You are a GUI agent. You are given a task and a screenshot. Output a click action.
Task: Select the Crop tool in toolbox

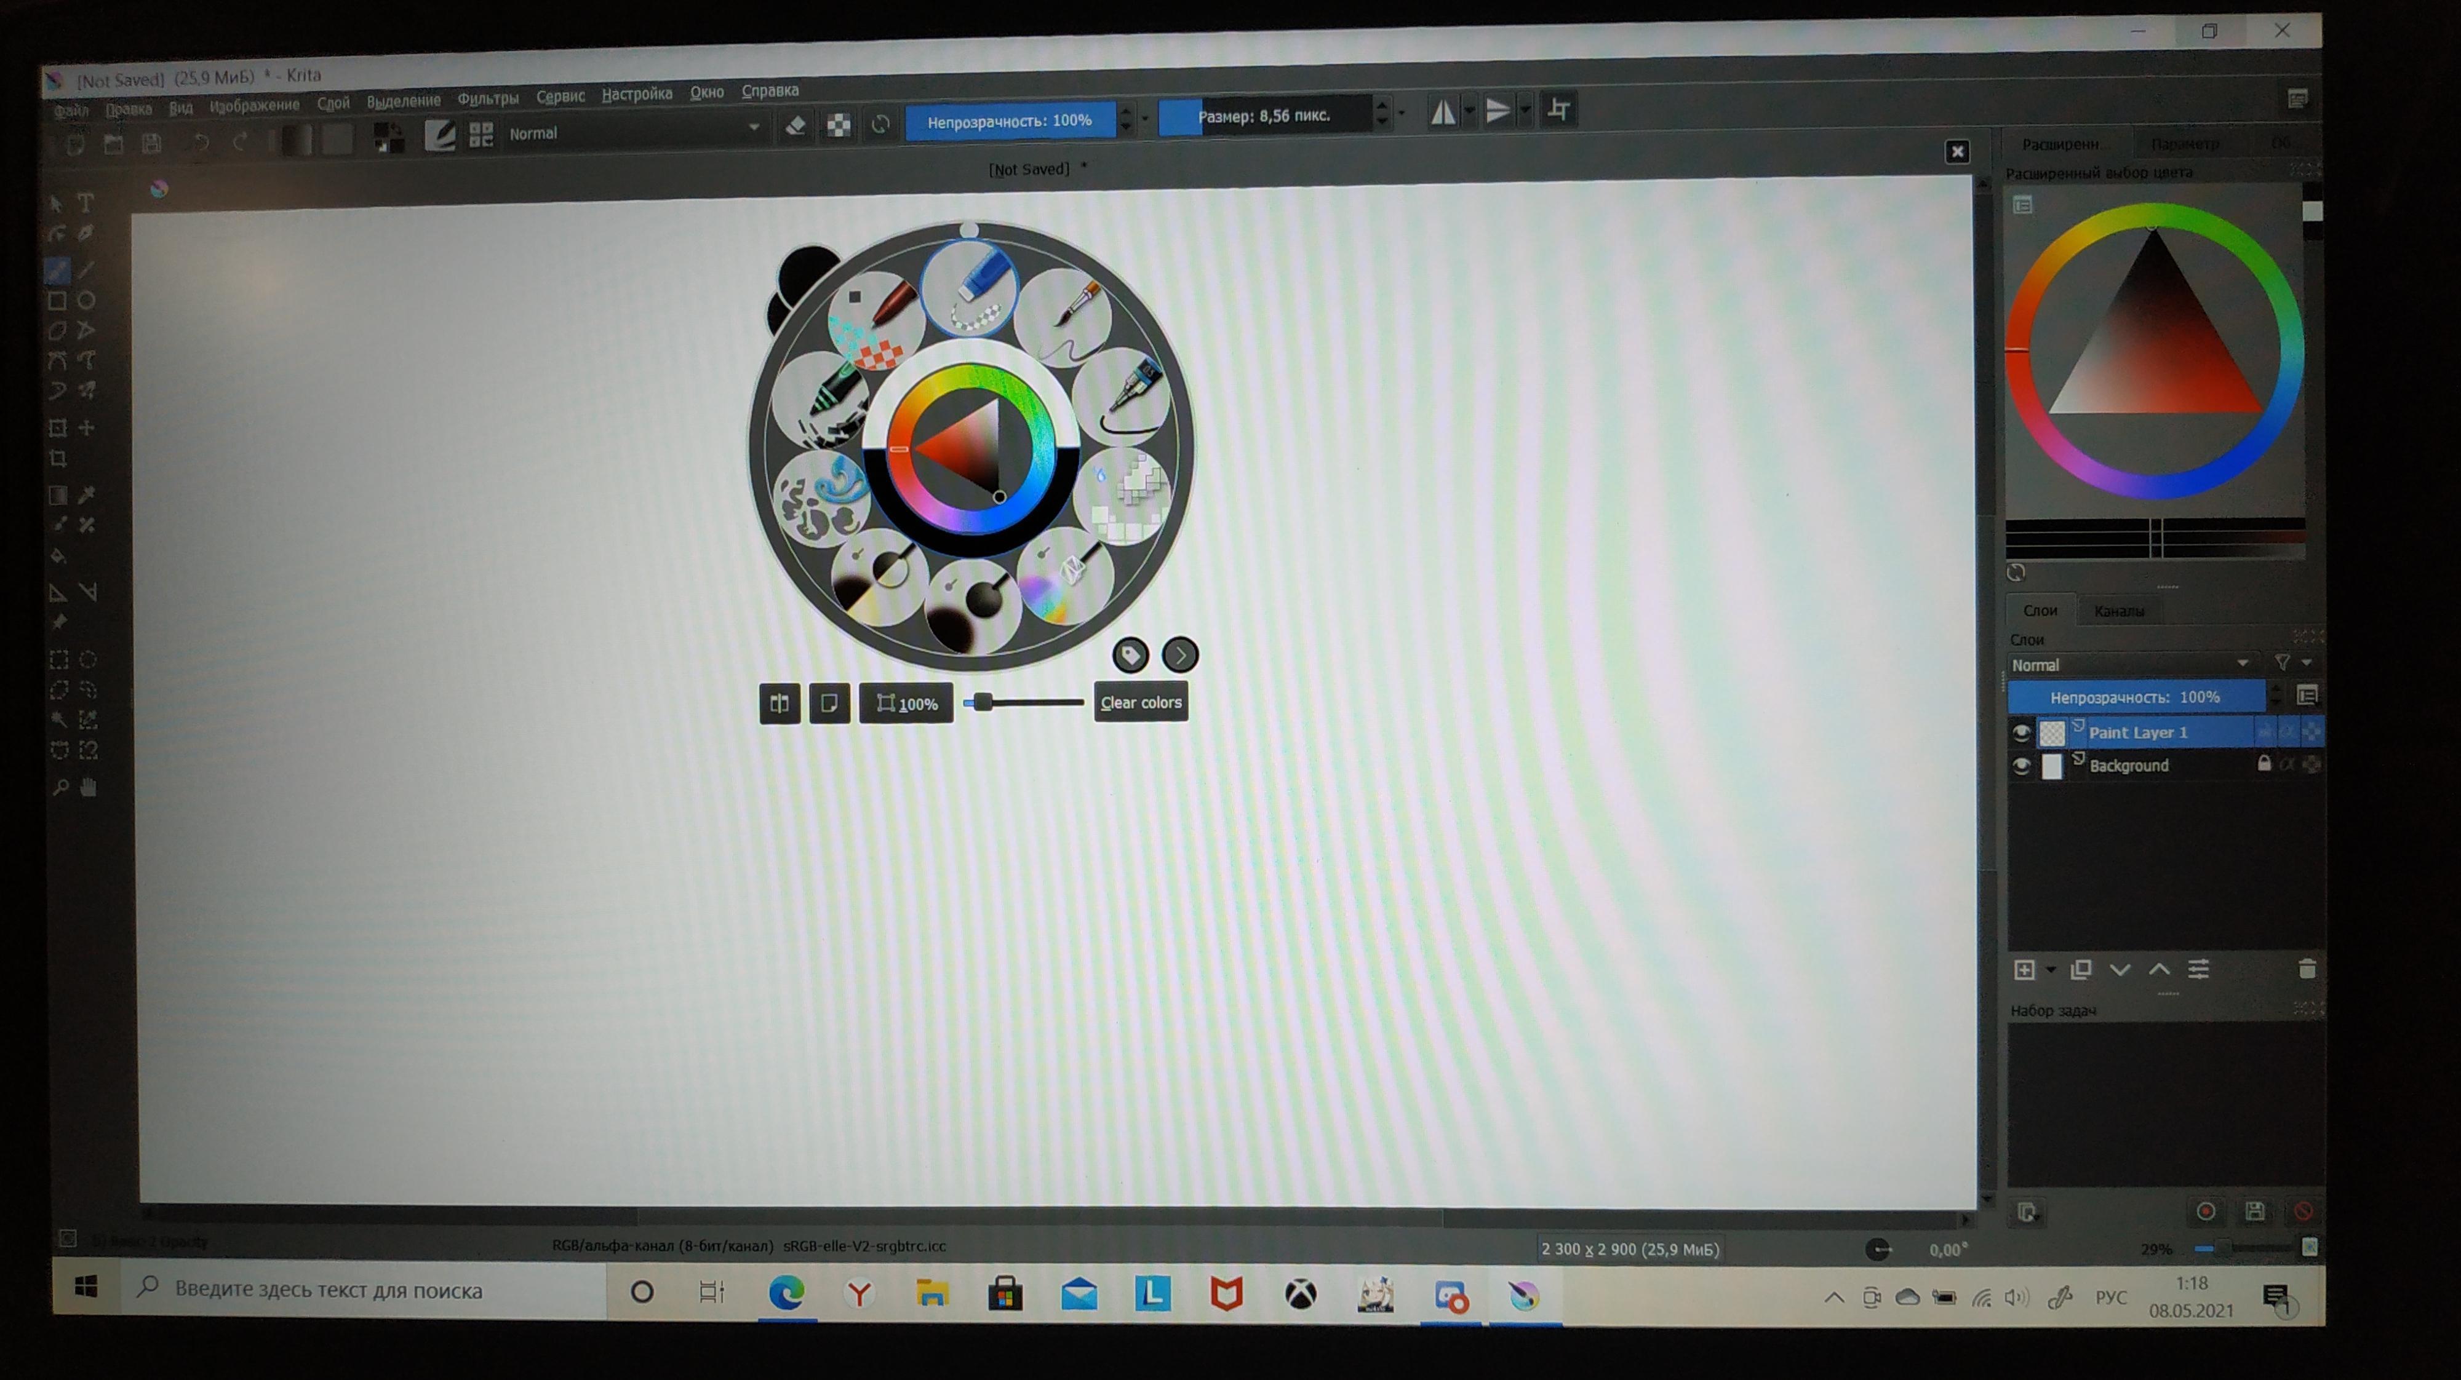(58, 458)
